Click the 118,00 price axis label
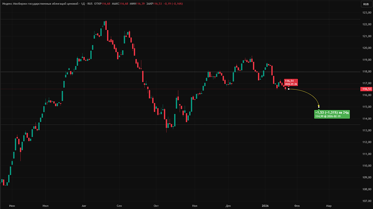The image size is (373, 209). [367, 72]
